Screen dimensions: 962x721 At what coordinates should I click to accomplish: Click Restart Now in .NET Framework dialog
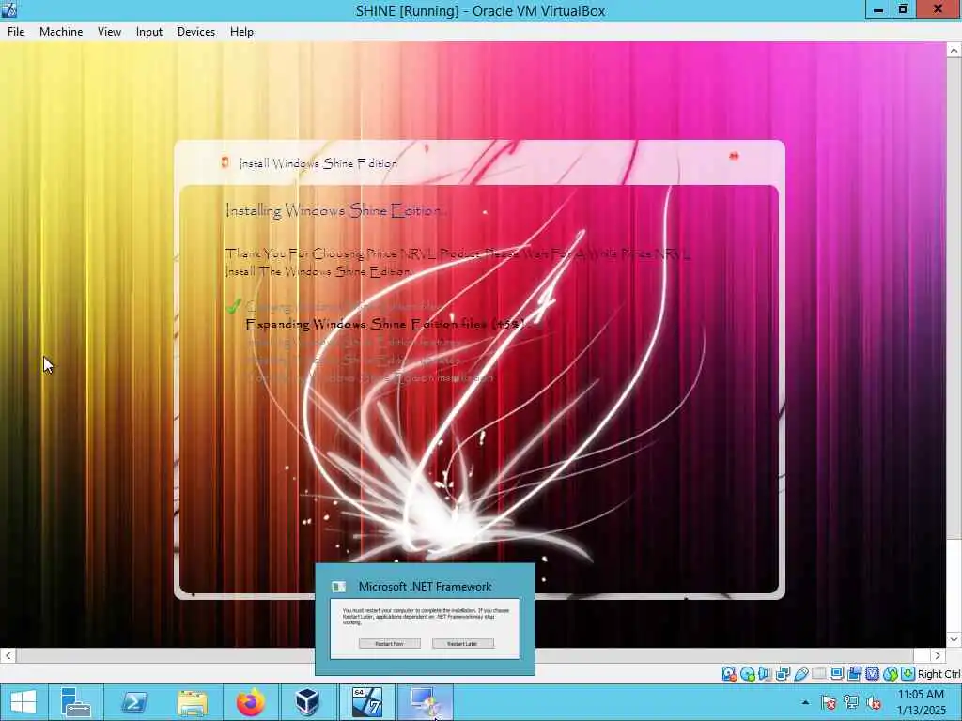[x=390, y=643]
